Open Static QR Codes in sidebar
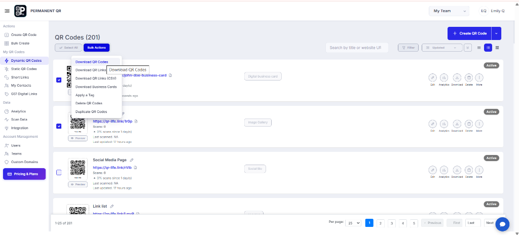 24,69
